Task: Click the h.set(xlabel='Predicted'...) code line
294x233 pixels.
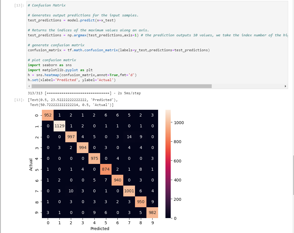Action: tap(72, 80)
